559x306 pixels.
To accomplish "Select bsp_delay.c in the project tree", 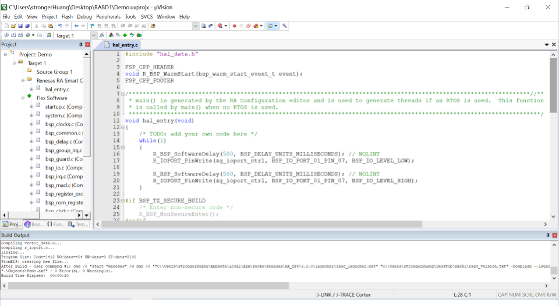I will 64,141.
